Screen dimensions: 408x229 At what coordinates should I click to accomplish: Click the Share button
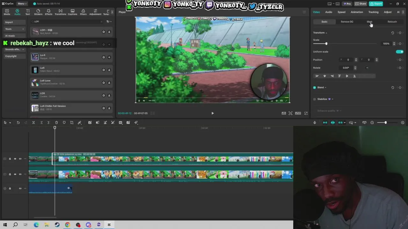point(361,3)
